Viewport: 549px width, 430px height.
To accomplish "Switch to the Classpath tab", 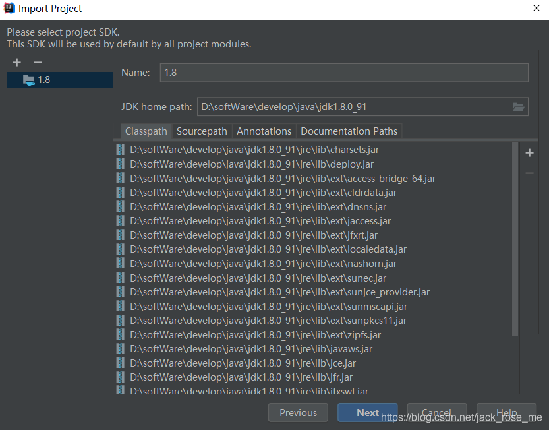I will coord(146,131).
